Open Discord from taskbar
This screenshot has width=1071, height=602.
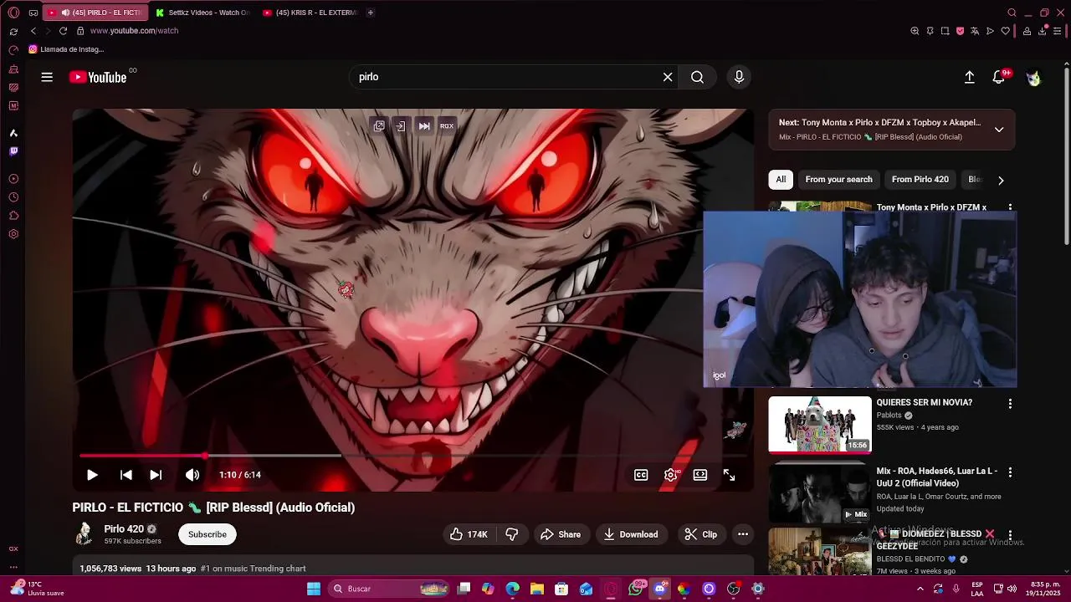pyautogui.click(x=659, y=589)
